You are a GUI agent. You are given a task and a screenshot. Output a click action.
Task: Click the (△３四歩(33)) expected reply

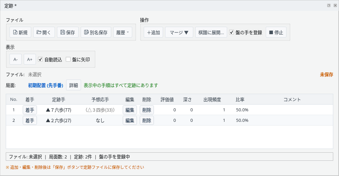tap(100, 110)
